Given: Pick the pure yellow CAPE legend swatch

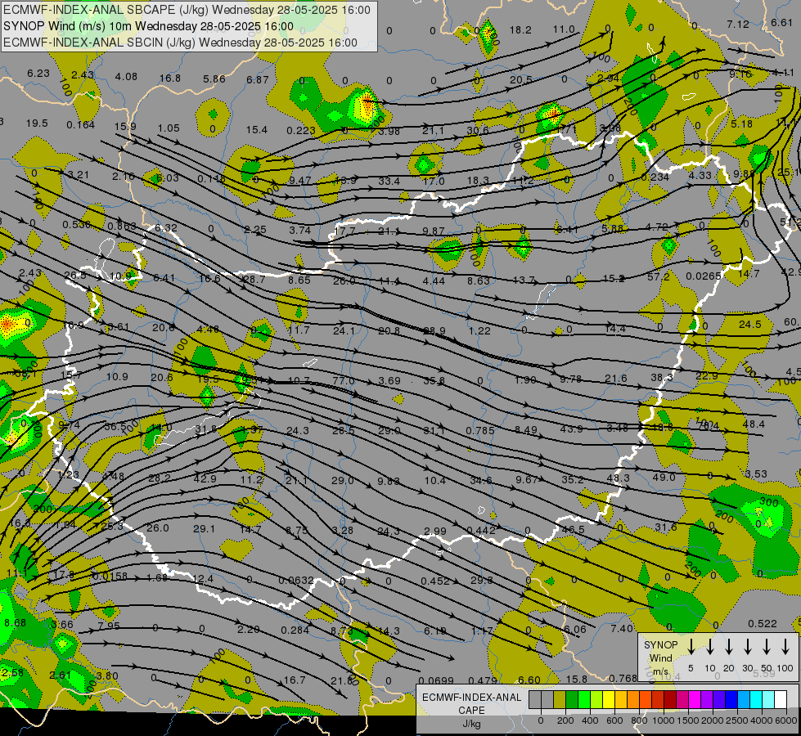Looking at the screenshot, I should 609,700.
